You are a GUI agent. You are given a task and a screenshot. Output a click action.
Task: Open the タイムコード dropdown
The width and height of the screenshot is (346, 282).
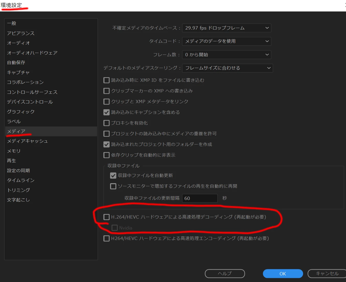click(226, 41)
